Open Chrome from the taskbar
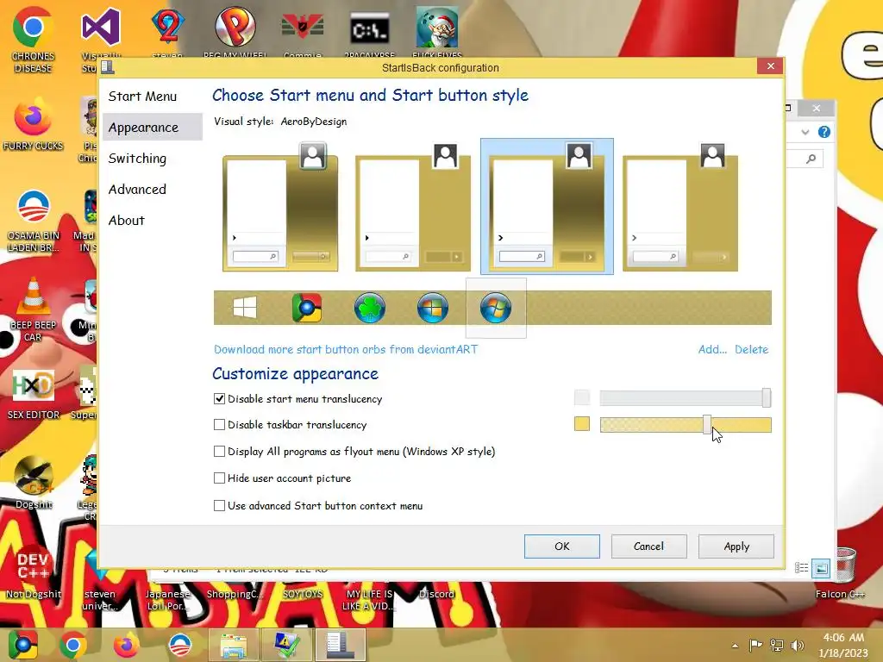Screen dimensions: 883x662 pos(73,645)
